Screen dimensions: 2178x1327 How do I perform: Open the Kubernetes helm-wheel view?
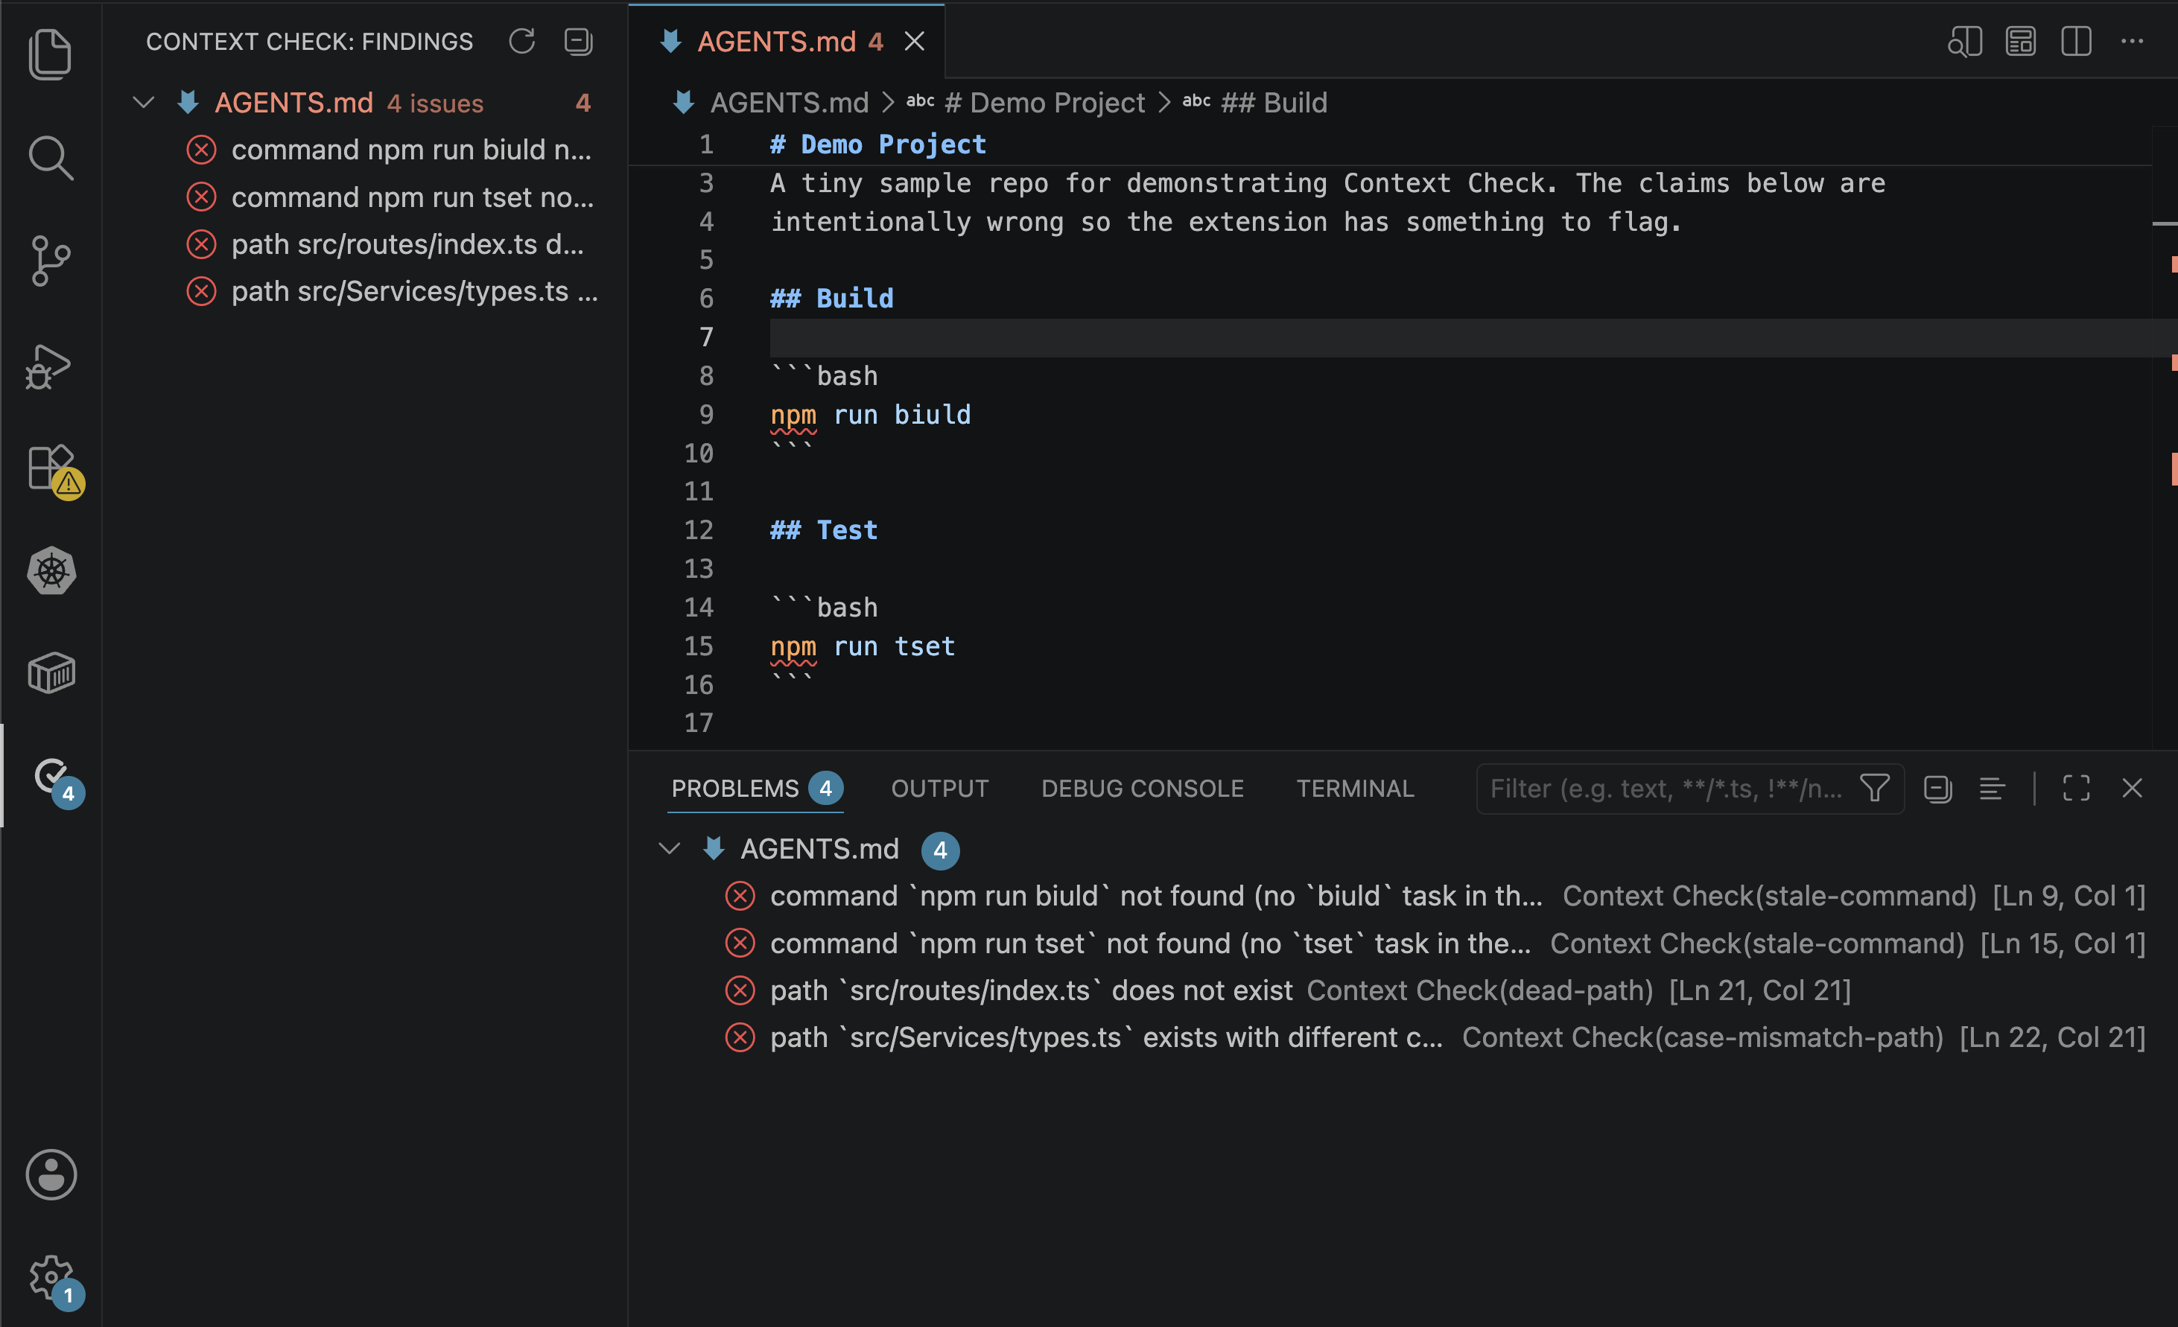(51, 570)
